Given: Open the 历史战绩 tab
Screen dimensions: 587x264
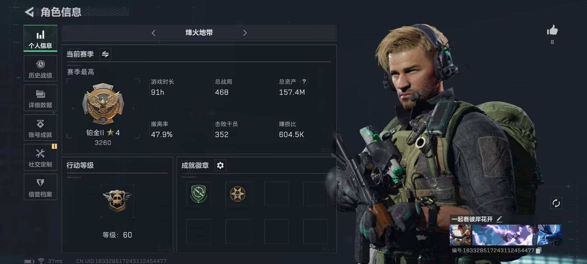Looking at the screenshot, I should click(40, 68).
